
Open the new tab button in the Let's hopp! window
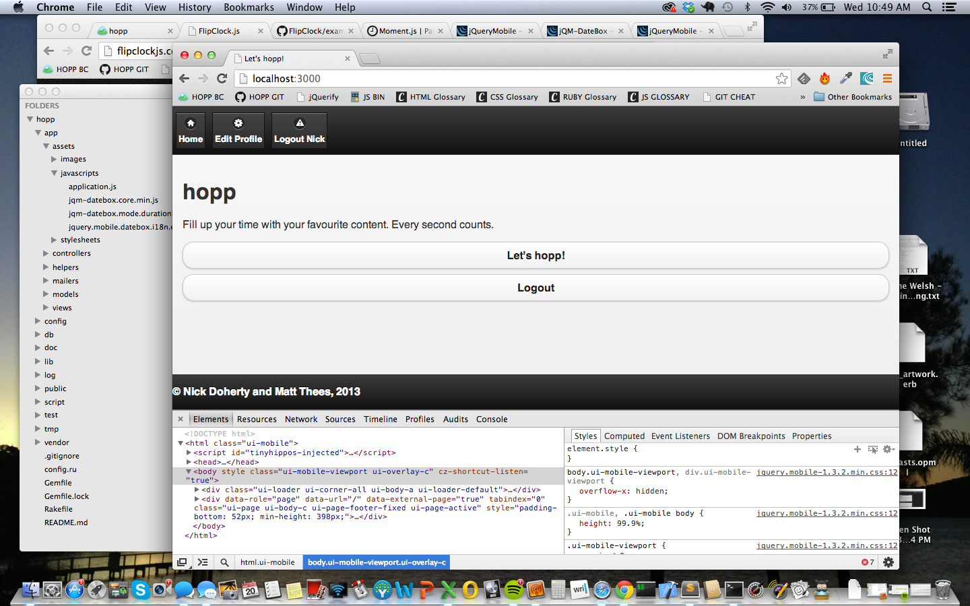point(370,59)
